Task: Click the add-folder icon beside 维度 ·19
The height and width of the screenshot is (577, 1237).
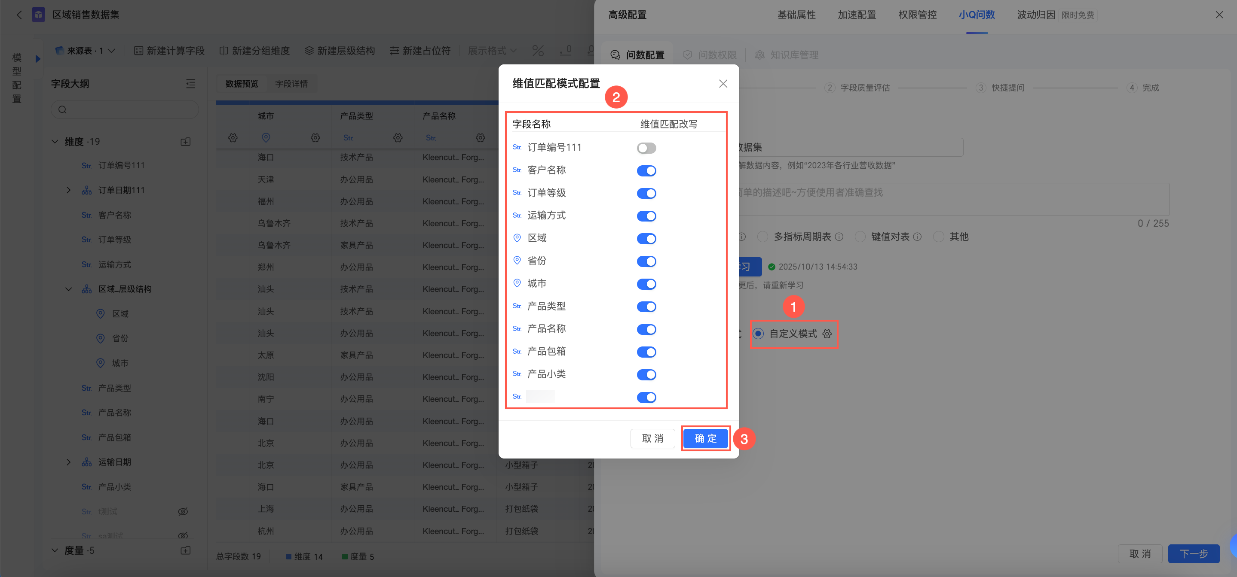Action: pyautogui.click(x=185, y=142)
